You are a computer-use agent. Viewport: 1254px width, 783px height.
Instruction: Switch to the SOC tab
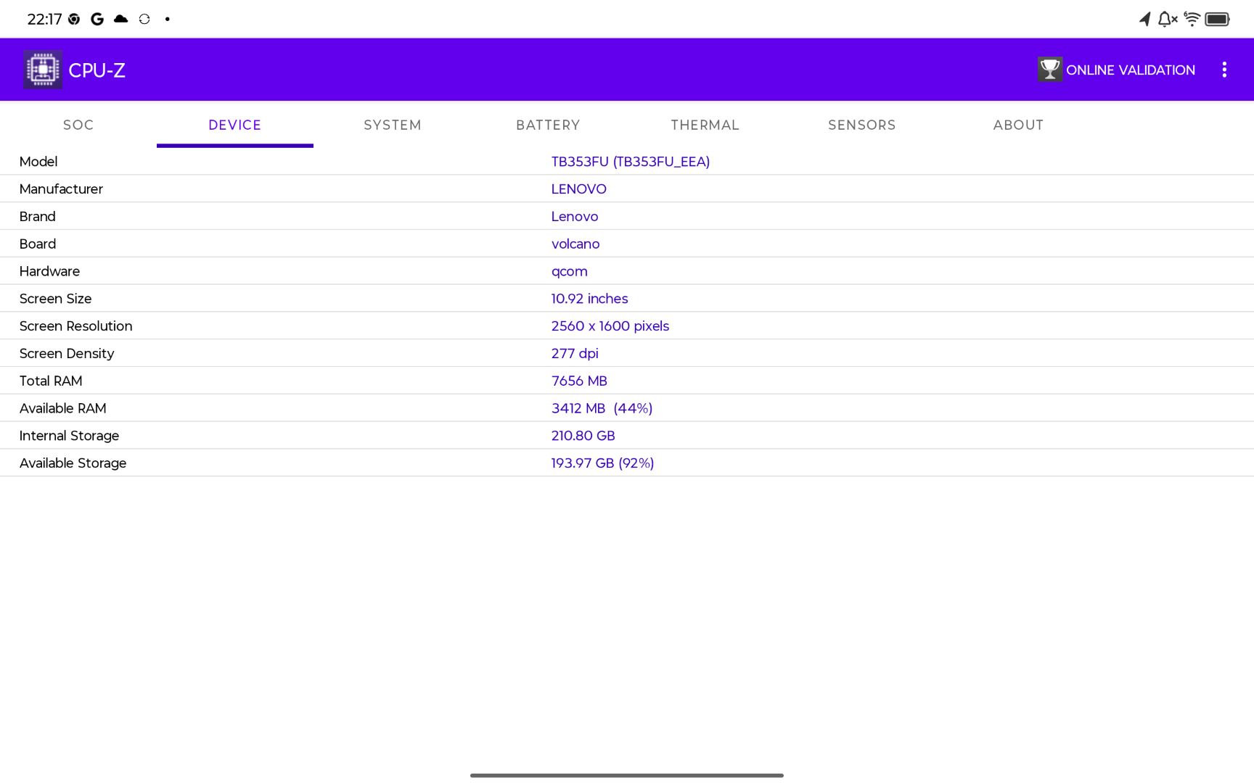point(78,125)
